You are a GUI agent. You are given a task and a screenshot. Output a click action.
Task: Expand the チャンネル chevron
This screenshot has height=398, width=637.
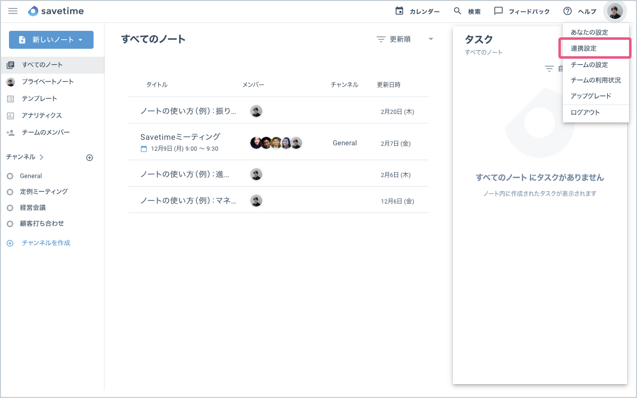pyautogui.click(x=41, y=157)
